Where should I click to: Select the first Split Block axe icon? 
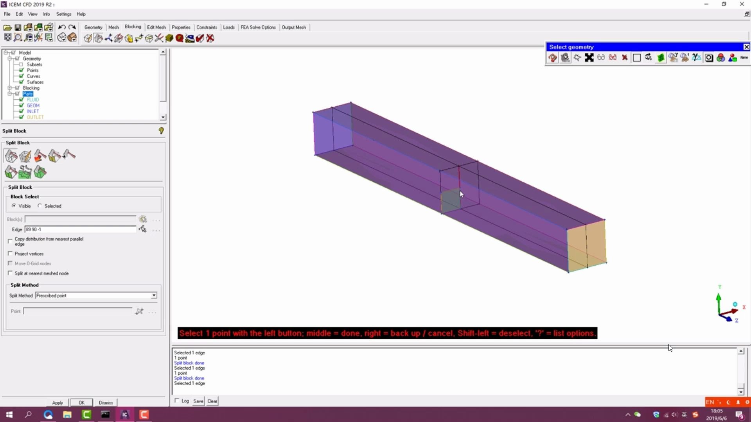11,156
